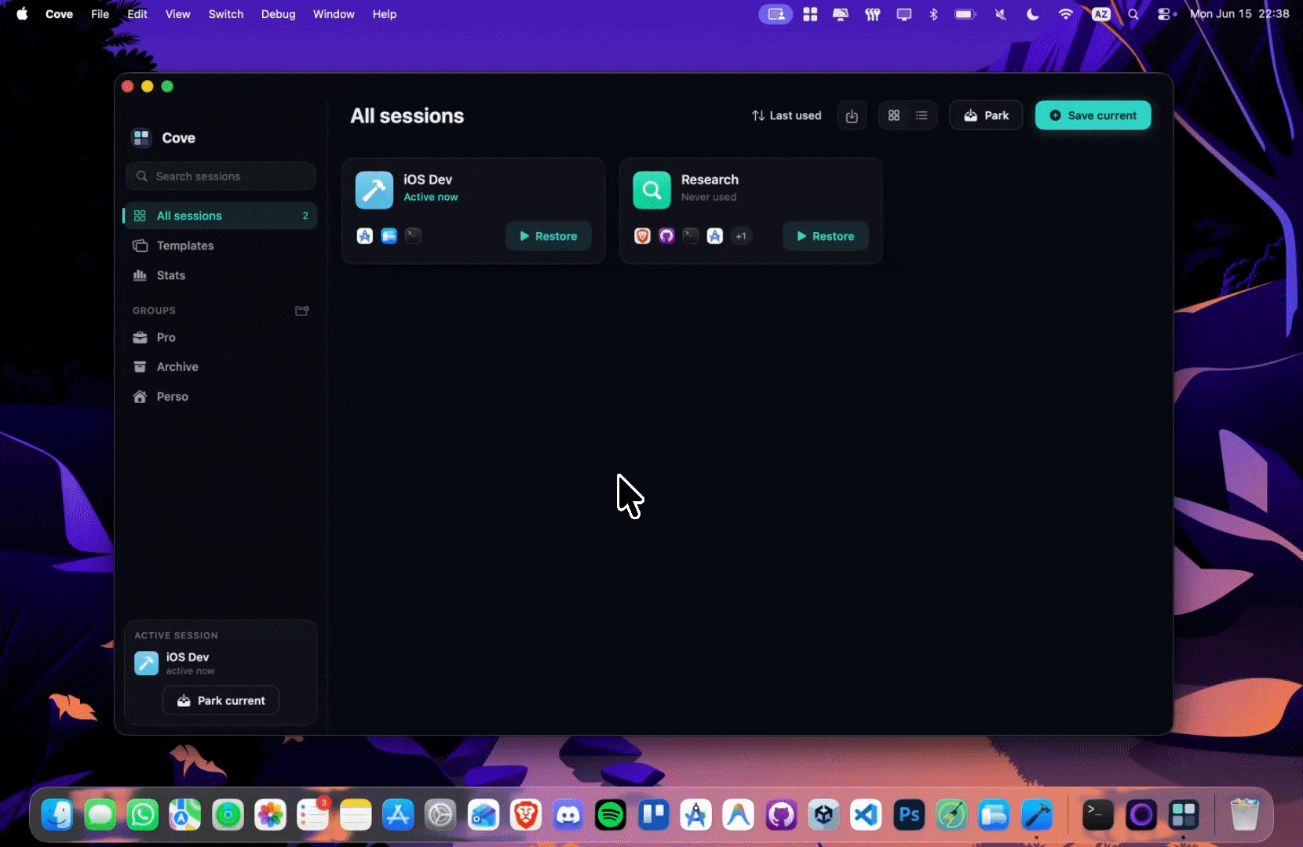This screenshot has height=847, width=1303.
Task: Open Photoshop from the Dock
Action: [908, 816]
